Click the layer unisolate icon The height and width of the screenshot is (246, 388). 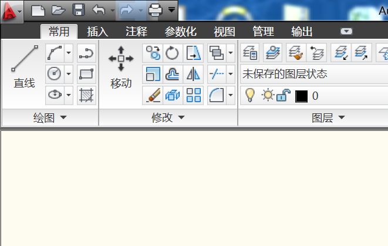tap(361, 53)
